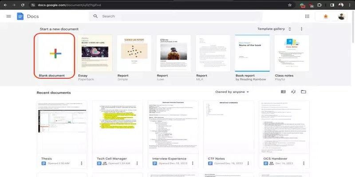
Task: Focus the Search input field
Action: (175, 16)
